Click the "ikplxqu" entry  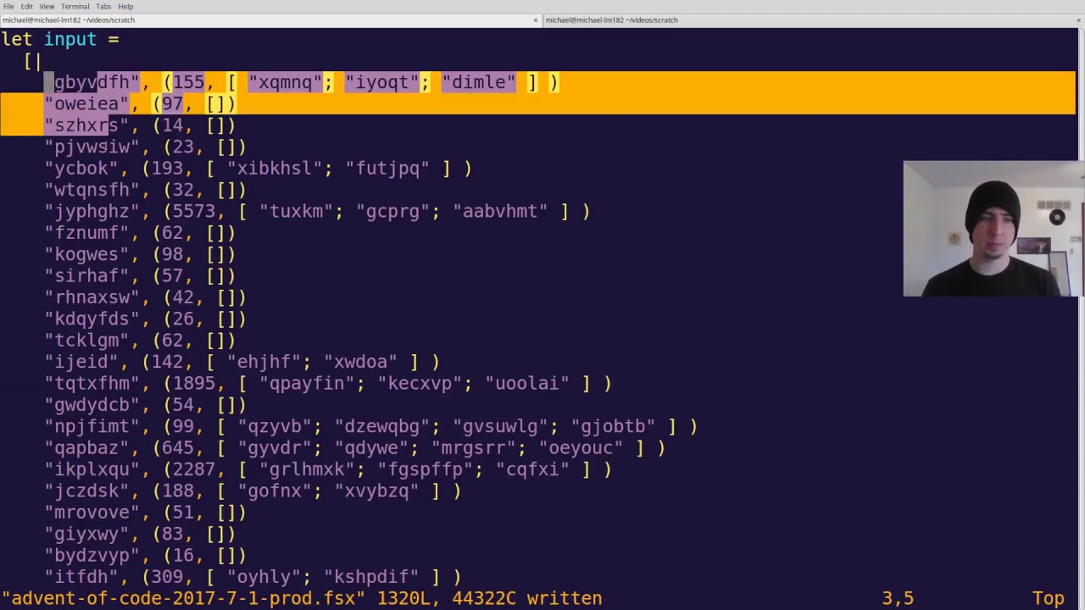click(328, 469)
